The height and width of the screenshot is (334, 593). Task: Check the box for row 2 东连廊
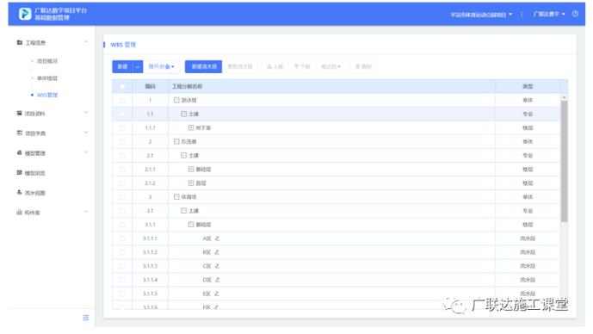(x=122, y=142)
